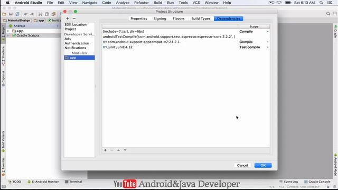Viewport: 338px width, 190px height.
Task: Expand Gradle Scripts in the project tree
Action: click(x=8, y=35)
